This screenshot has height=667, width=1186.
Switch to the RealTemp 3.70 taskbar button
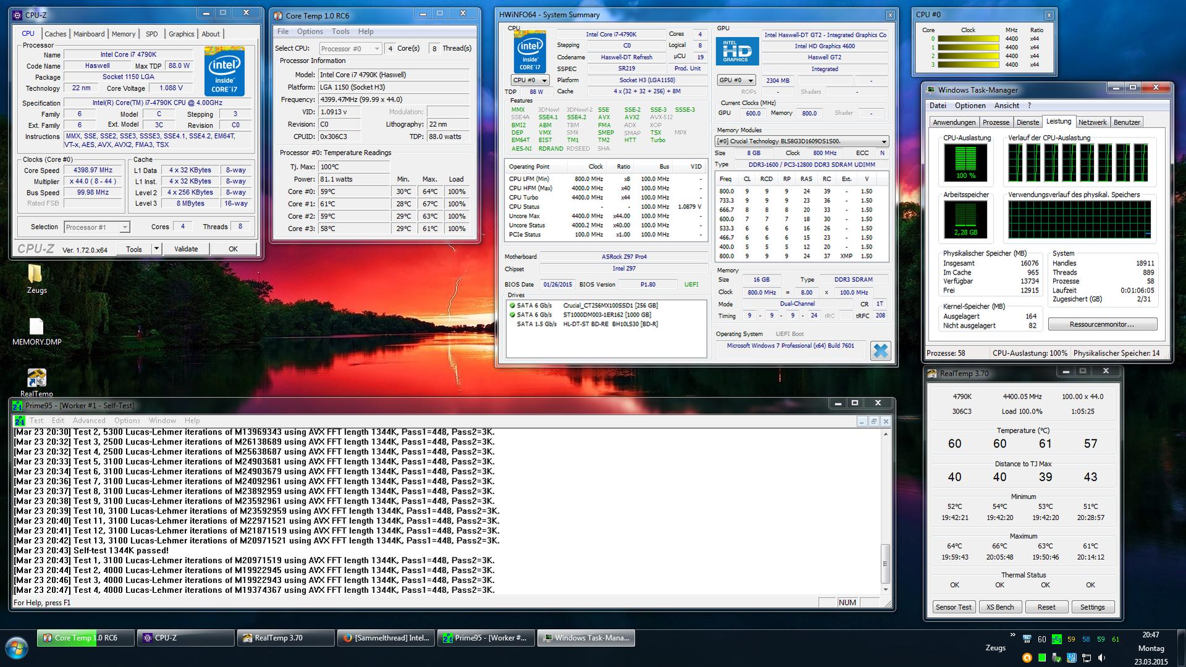click(286, 638)
